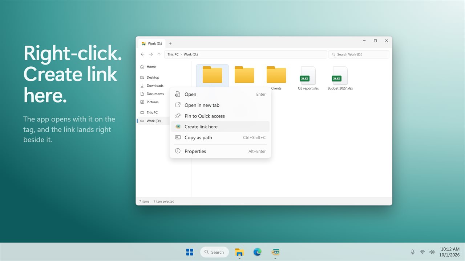465x261 pixels.
Task: Open the clock showing 10:12 AM
Action: tap(450, 252)
